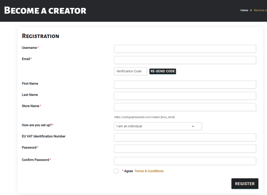Open the 'How are you set up?' dropdown
Viewport: 267px width, 195px height.
pos(158,126)
